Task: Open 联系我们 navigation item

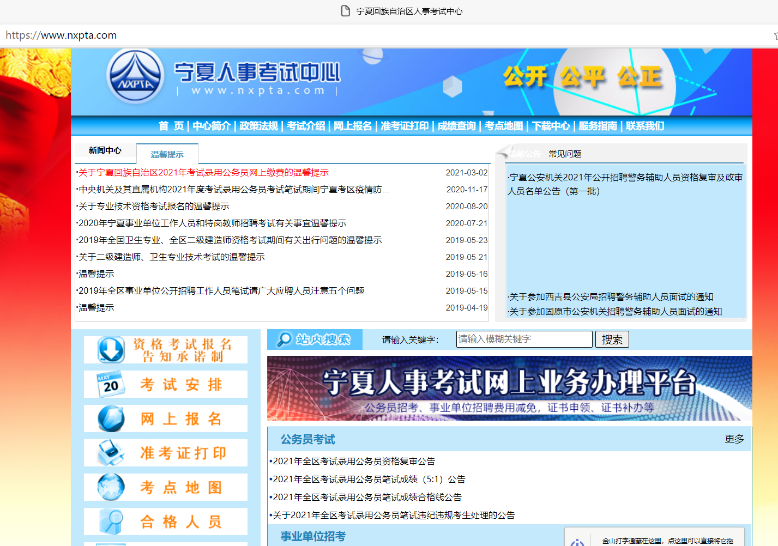Action: click(645, 126)
